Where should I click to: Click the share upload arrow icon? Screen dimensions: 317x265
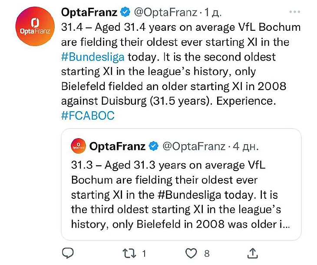coord(253,252)
